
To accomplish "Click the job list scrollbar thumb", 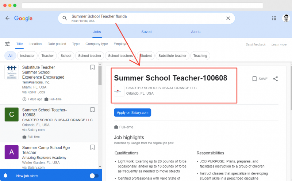I will pyautogui.click(x=100, y=76).
